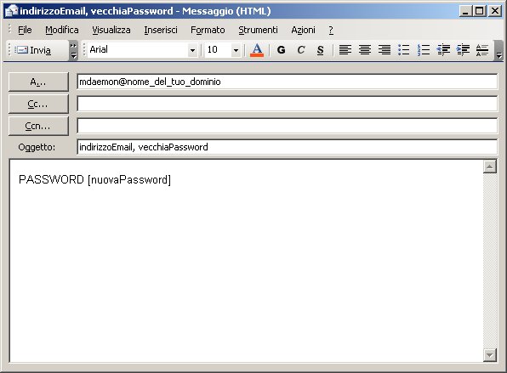The width and height of the screenshot is (507, 373).
Task: Click the font color A icon
Action: pos(257,50)
